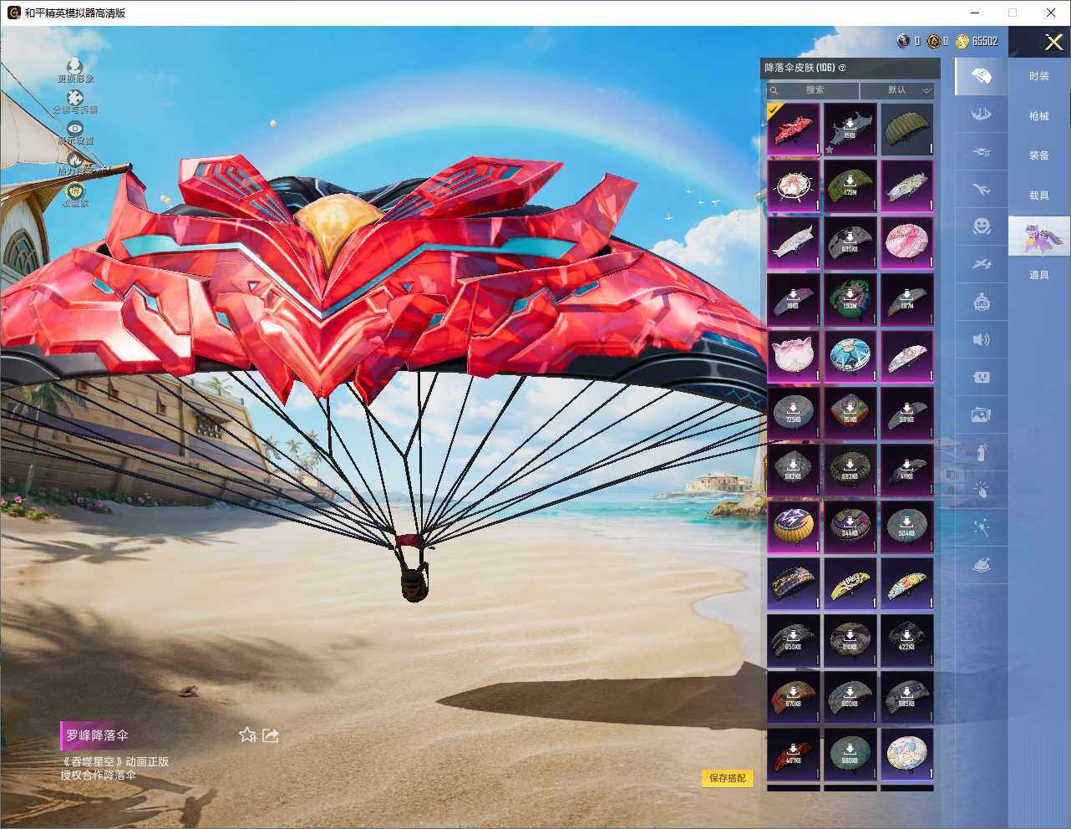Download the 344KB parachute skin

(x=850, y=527)
